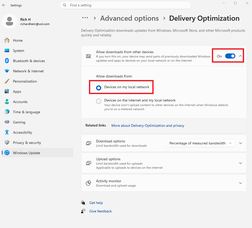
Task: Click the Apps icon in sidebar
Action: 7,91
